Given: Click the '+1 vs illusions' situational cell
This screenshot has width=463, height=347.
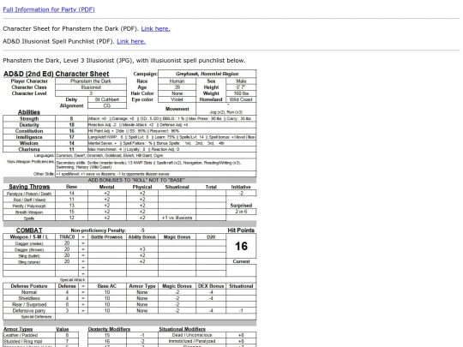Looking at the screenshot, I should click(x=177, y=218).
